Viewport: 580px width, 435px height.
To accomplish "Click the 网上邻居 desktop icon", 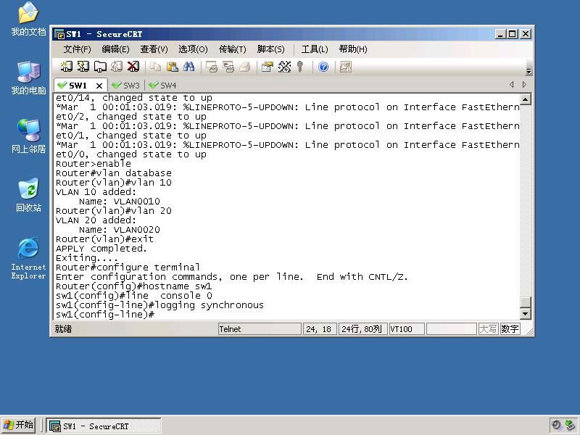I will point(28,137).
